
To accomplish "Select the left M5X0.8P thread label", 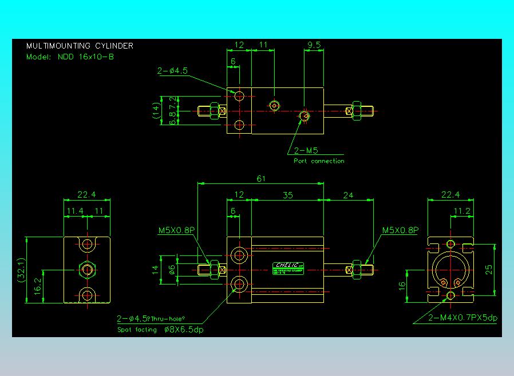I will pos(176,230).
